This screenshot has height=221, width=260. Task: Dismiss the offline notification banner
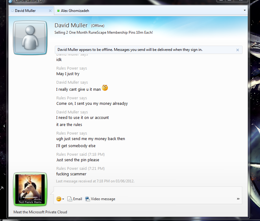coord(237,50)
